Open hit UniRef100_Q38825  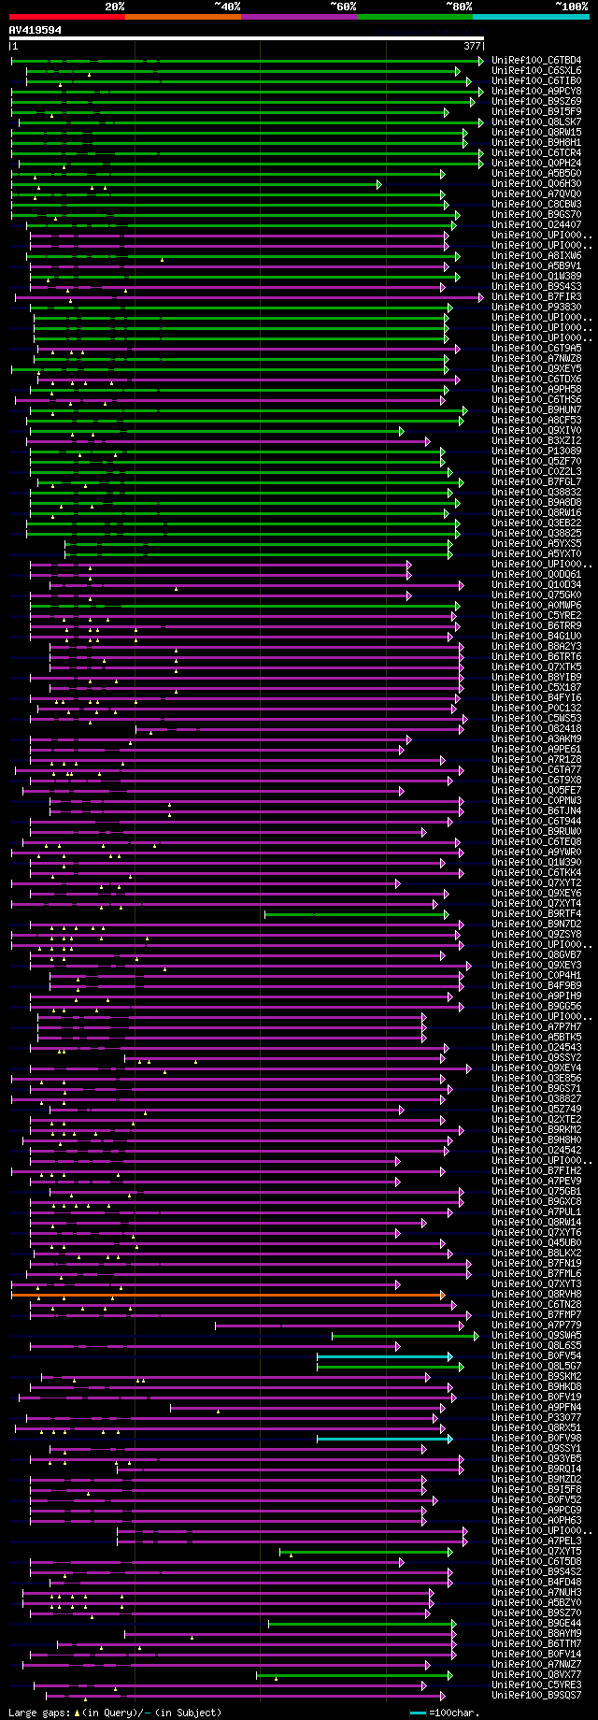[x=536, y=534]
